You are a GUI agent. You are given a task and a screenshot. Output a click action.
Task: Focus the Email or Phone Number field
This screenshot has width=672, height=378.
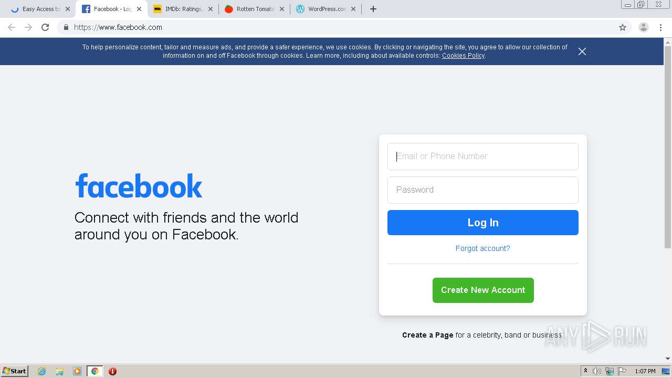click(483, 156)
